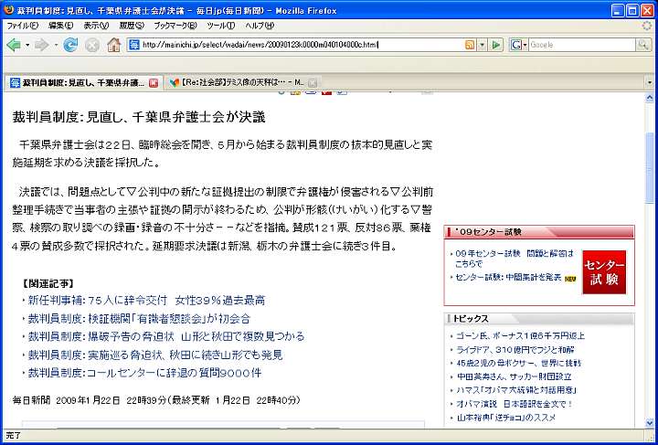Click the vertical page scrollbar
Screen dimensions: 658x445
(650, 274)
